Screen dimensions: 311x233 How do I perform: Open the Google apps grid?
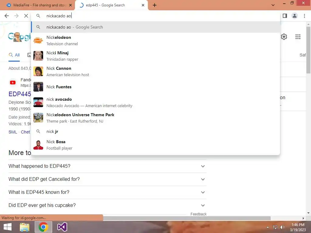coord(298,37)
